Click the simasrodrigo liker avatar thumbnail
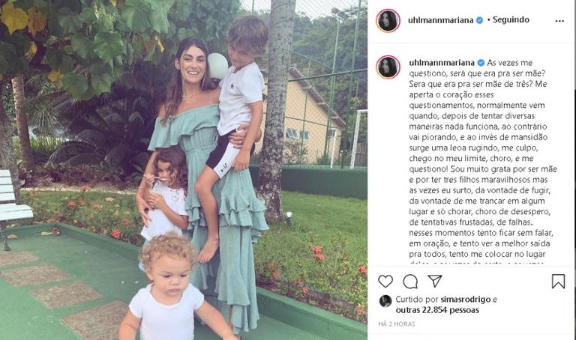Screen dimensions: 576x340 tap(385, 301)
